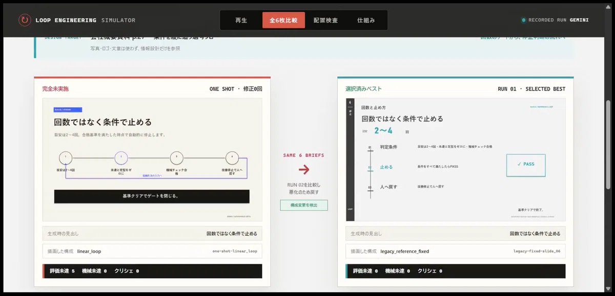Click the ONE SHOT・修正0回 label

pyautogui.click(x=236, y=89)
